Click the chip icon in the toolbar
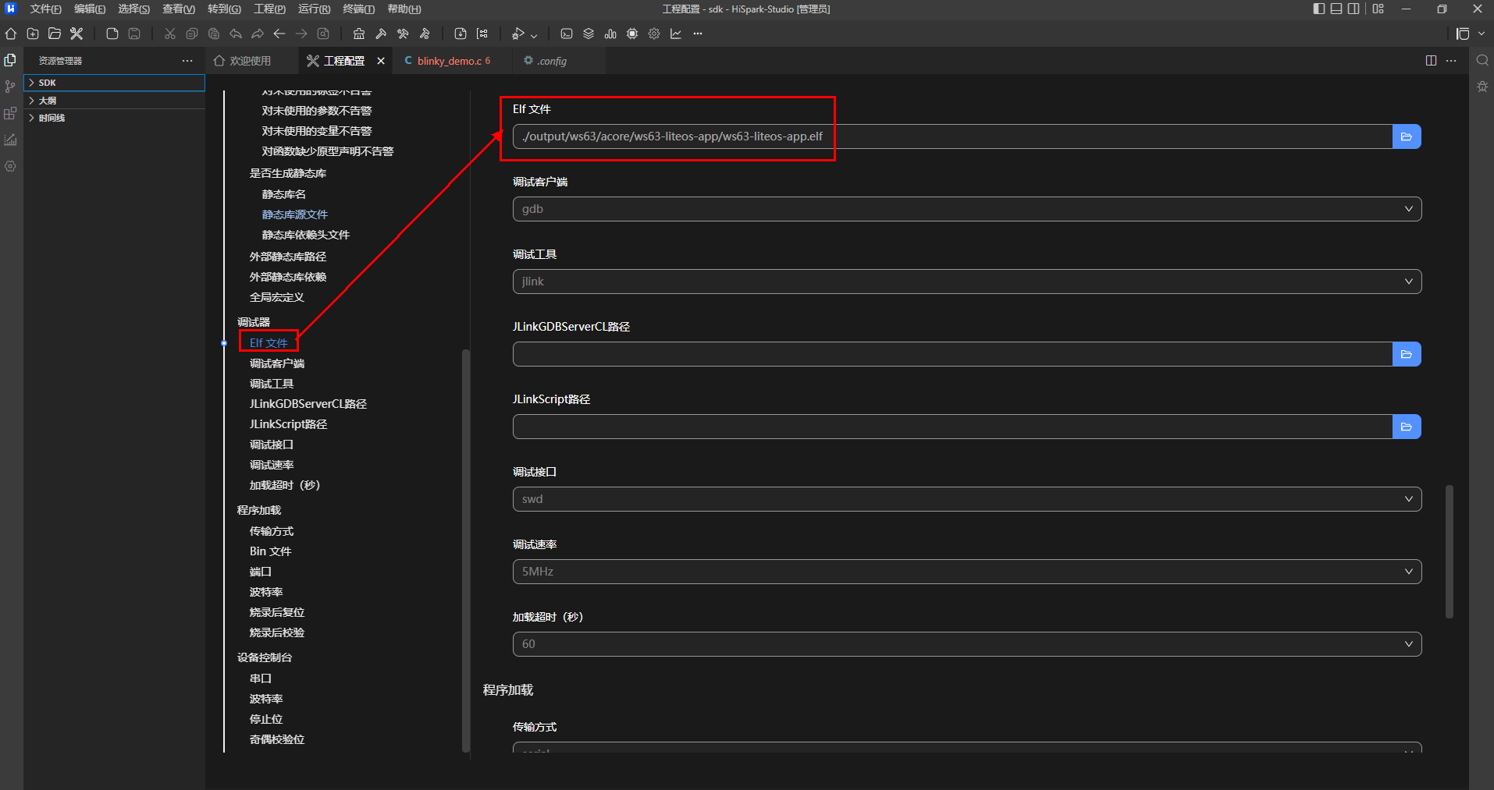This screenshot has height=790, width=1494. pos(632,34)
